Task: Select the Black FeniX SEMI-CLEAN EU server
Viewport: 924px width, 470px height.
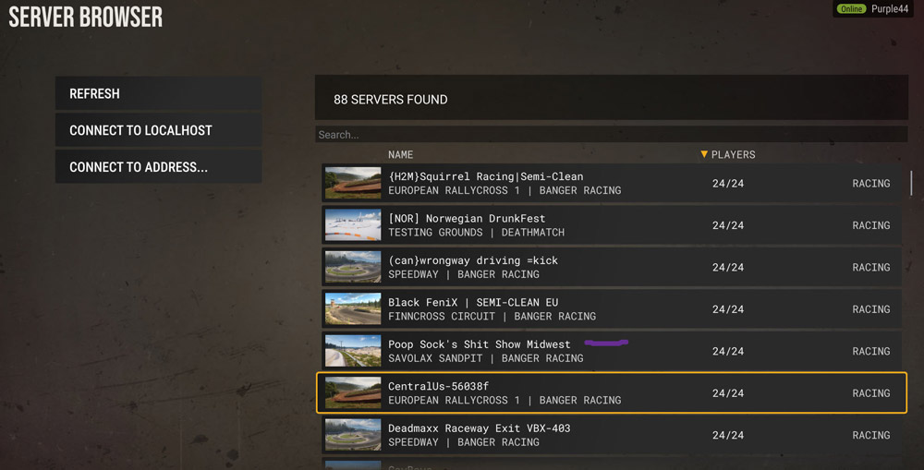Action: pos(611,309)
